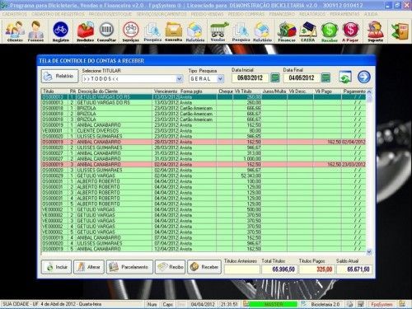This screenshot has width=412, height=309.
Task: Click the 21:31:51 clock in status bar
Action: [229, 304]
